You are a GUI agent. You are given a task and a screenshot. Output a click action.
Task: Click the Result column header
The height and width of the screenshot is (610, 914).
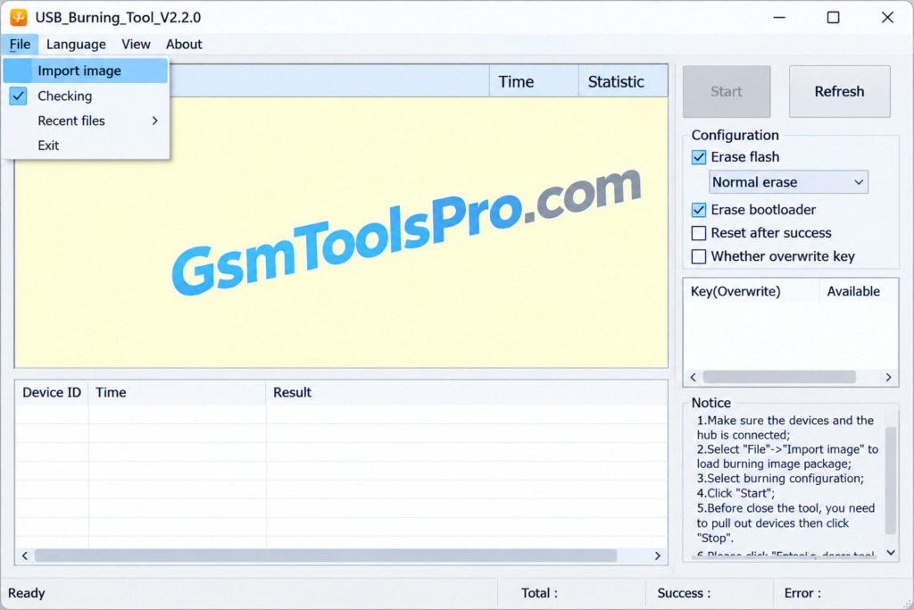click(466, 392)
